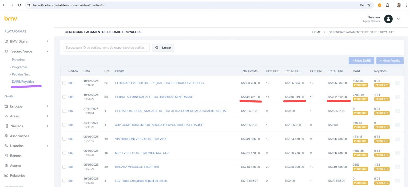This screenshot has height=187, width=409.
Task: Open client Luiz Paulo Gonçalves Miguel de Jesus
Action: (141, 181)
